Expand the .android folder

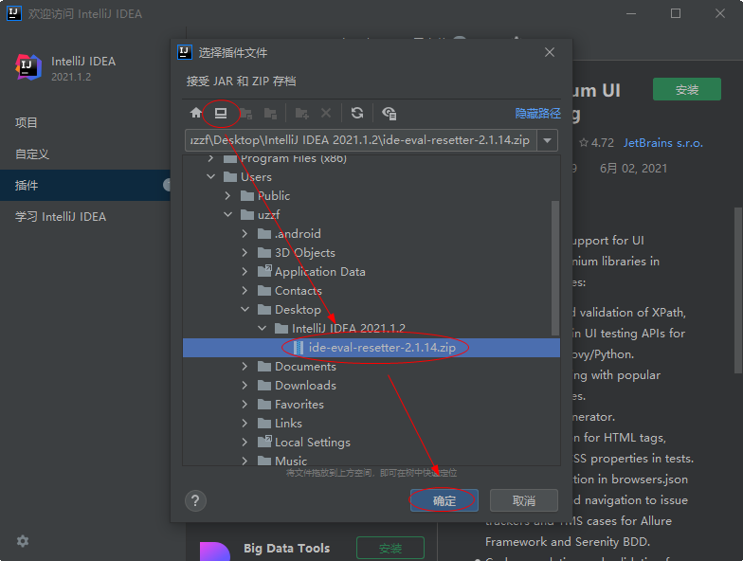245,233
